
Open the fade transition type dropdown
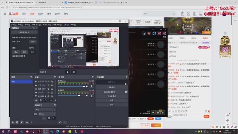(45, 110)
